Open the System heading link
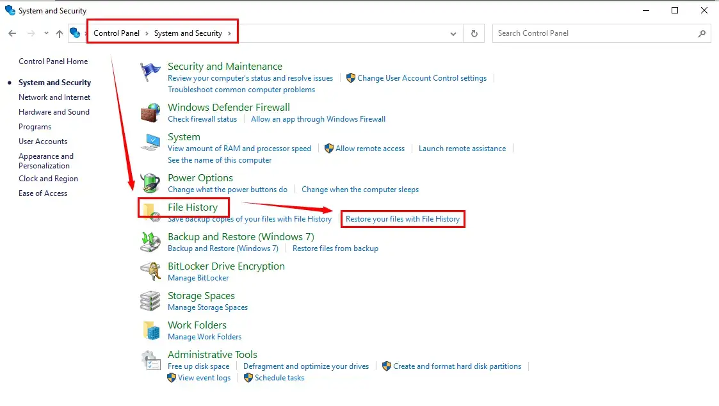The image size is (719, 406). pyautogui.click(x=184, y=136)
